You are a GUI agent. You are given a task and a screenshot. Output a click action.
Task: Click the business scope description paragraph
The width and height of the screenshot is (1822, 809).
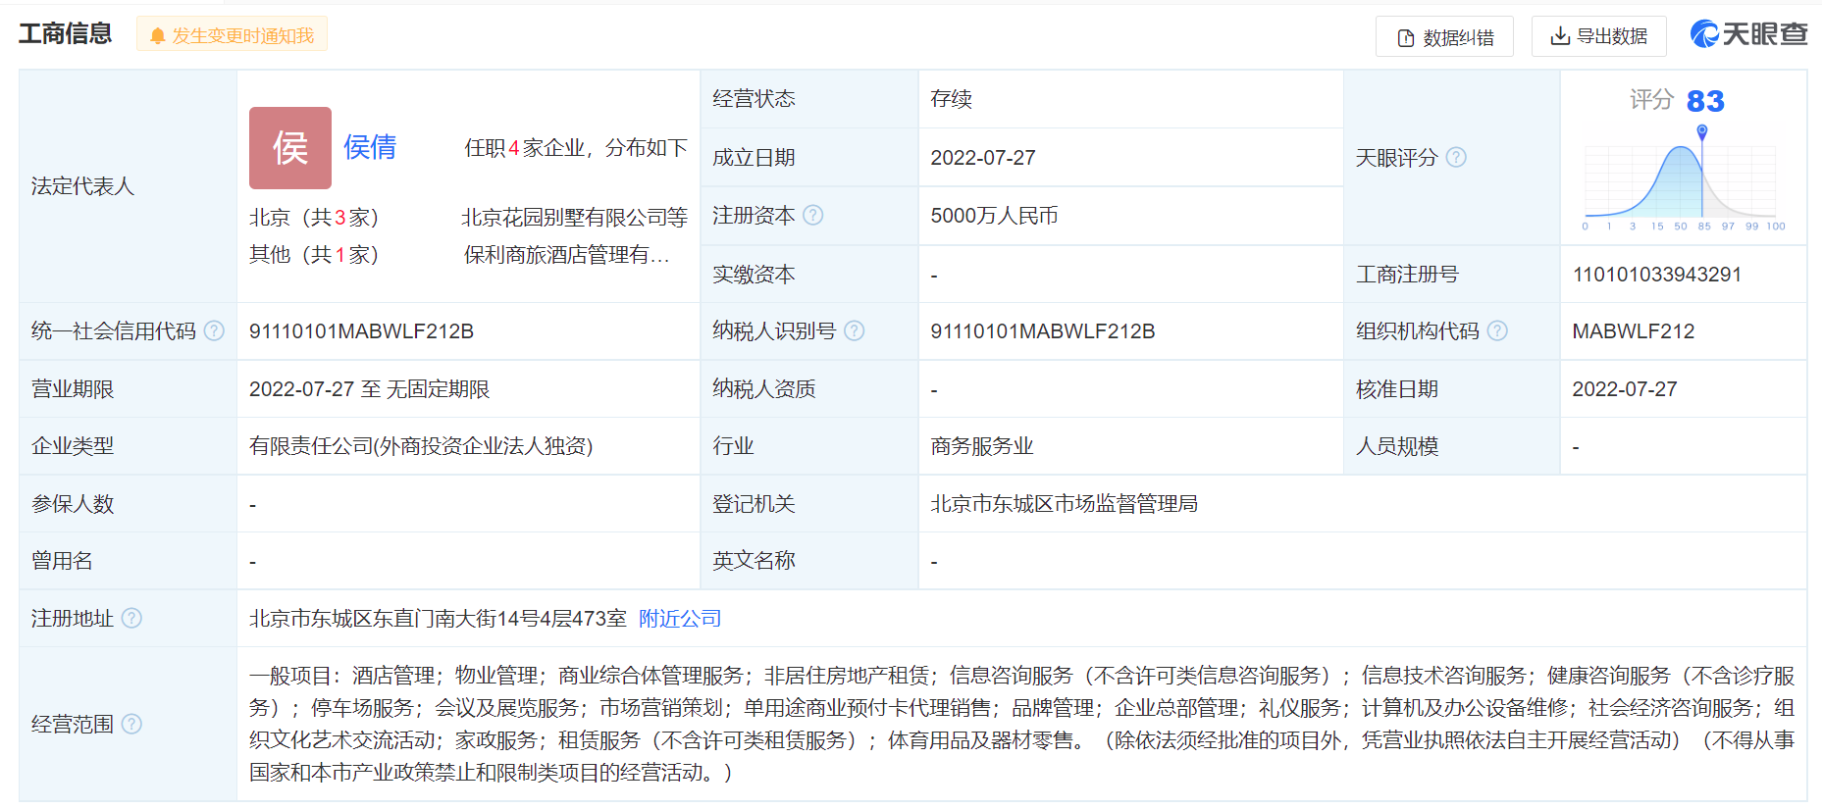(1021, 724)
